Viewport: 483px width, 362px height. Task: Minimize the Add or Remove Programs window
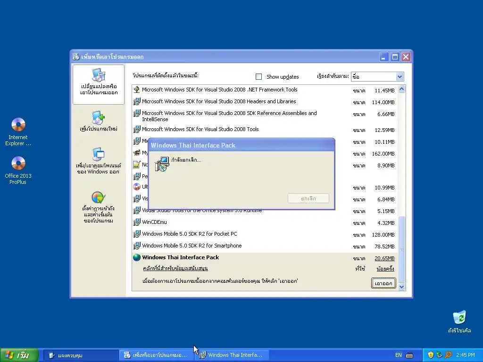384,57
